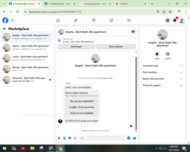Reload the page with the refresh icon
The image size is (190, 152).
click(x=17, y=12)
